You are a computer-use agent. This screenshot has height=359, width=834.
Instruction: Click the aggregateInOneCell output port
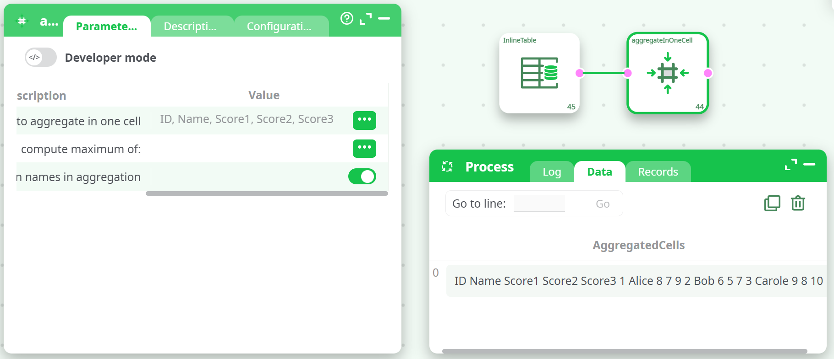(708, 73)
